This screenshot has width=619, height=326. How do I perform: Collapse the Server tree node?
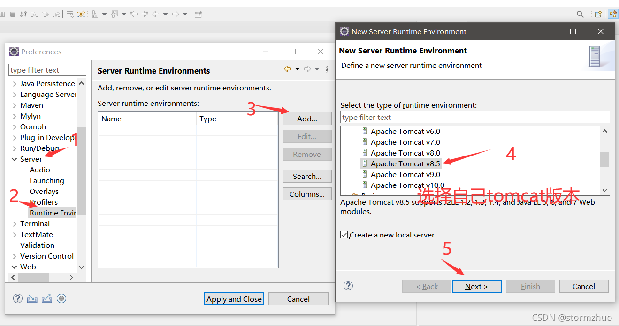coord(15,159)
